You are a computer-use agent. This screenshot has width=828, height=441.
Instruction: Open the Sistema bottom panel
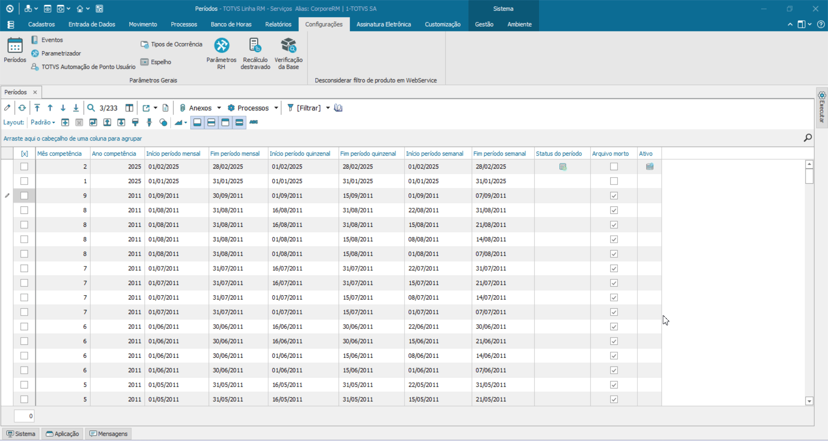(x=21, y=434)
